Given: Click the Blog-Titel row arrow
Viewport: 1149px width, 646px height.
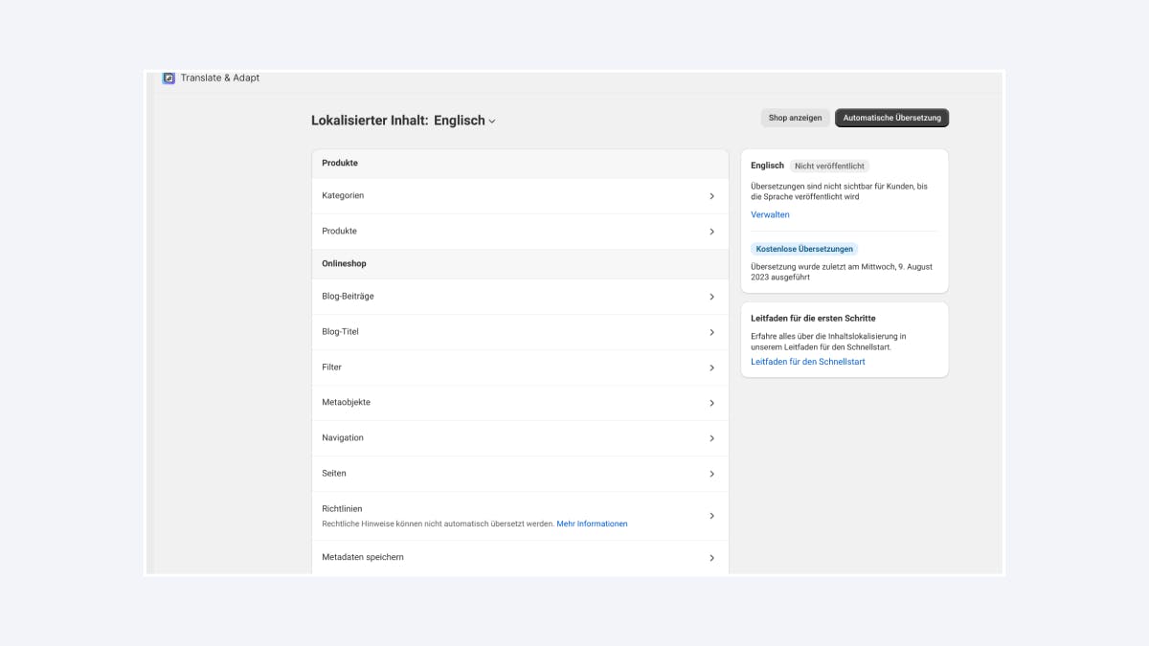Looking at the screenshot, I should 711,332.
